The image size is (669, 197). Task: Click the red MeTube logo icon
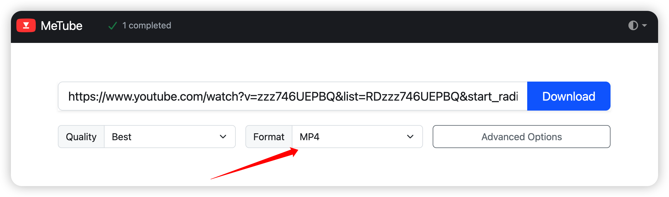tap(26, 25)
